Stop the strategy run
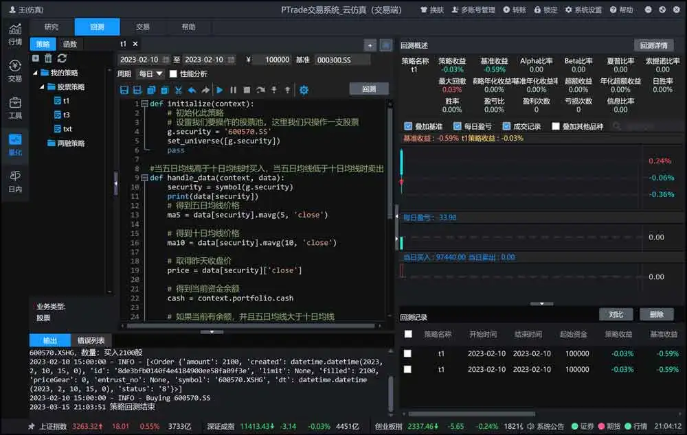 tap(247, 90)
